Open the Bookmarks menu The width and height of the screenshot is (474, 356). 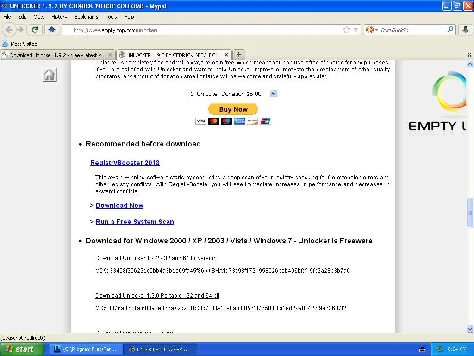[x=87, y=17]
